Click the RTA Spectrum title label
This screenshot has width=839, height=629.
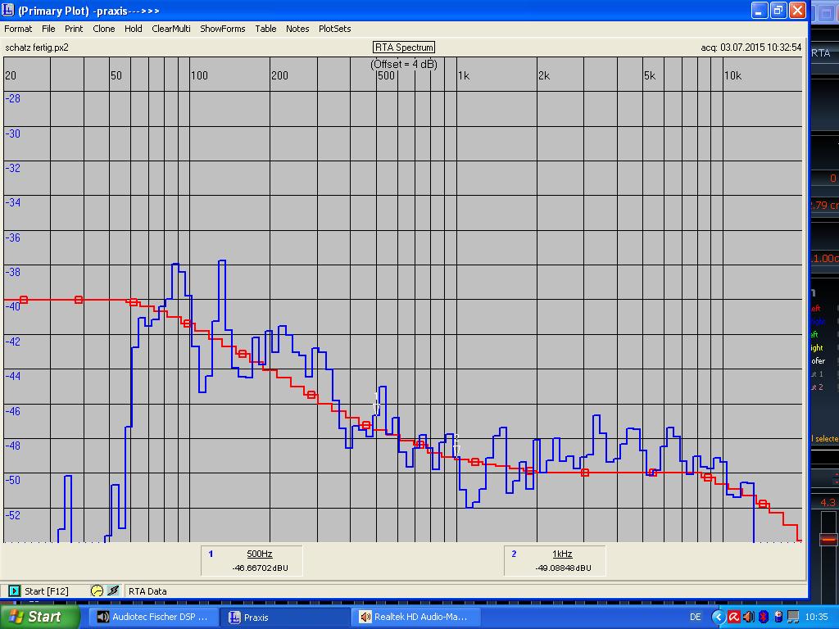click(x=404, y=48)
